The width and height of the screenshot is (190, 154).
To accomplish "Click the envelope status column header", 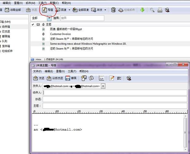I will click(x=38, y=24).
